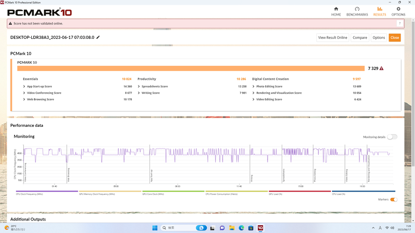This screenshot has width=415, height=233.
Task: Expand Photo Editing Score details
Action: point(253,86)
